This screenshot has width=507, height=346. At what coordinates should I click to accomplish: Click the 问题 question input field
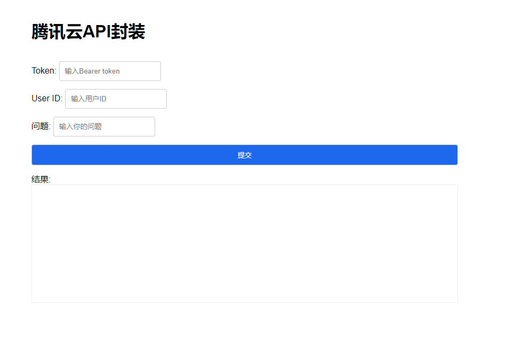coord(104,126)
